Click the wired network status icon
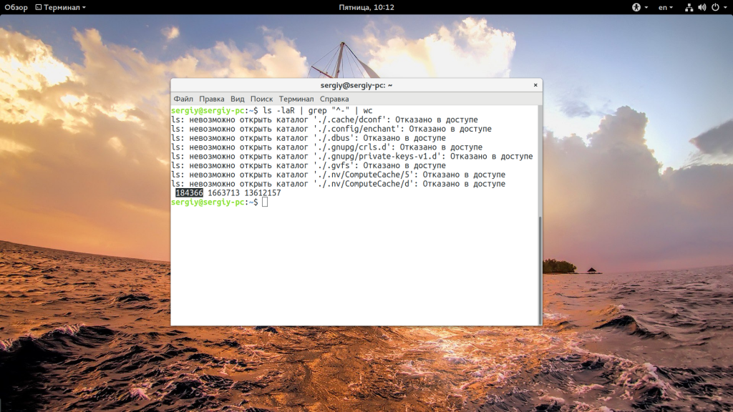The width and height of the screenshot is (733, 412). pos(689,7)
